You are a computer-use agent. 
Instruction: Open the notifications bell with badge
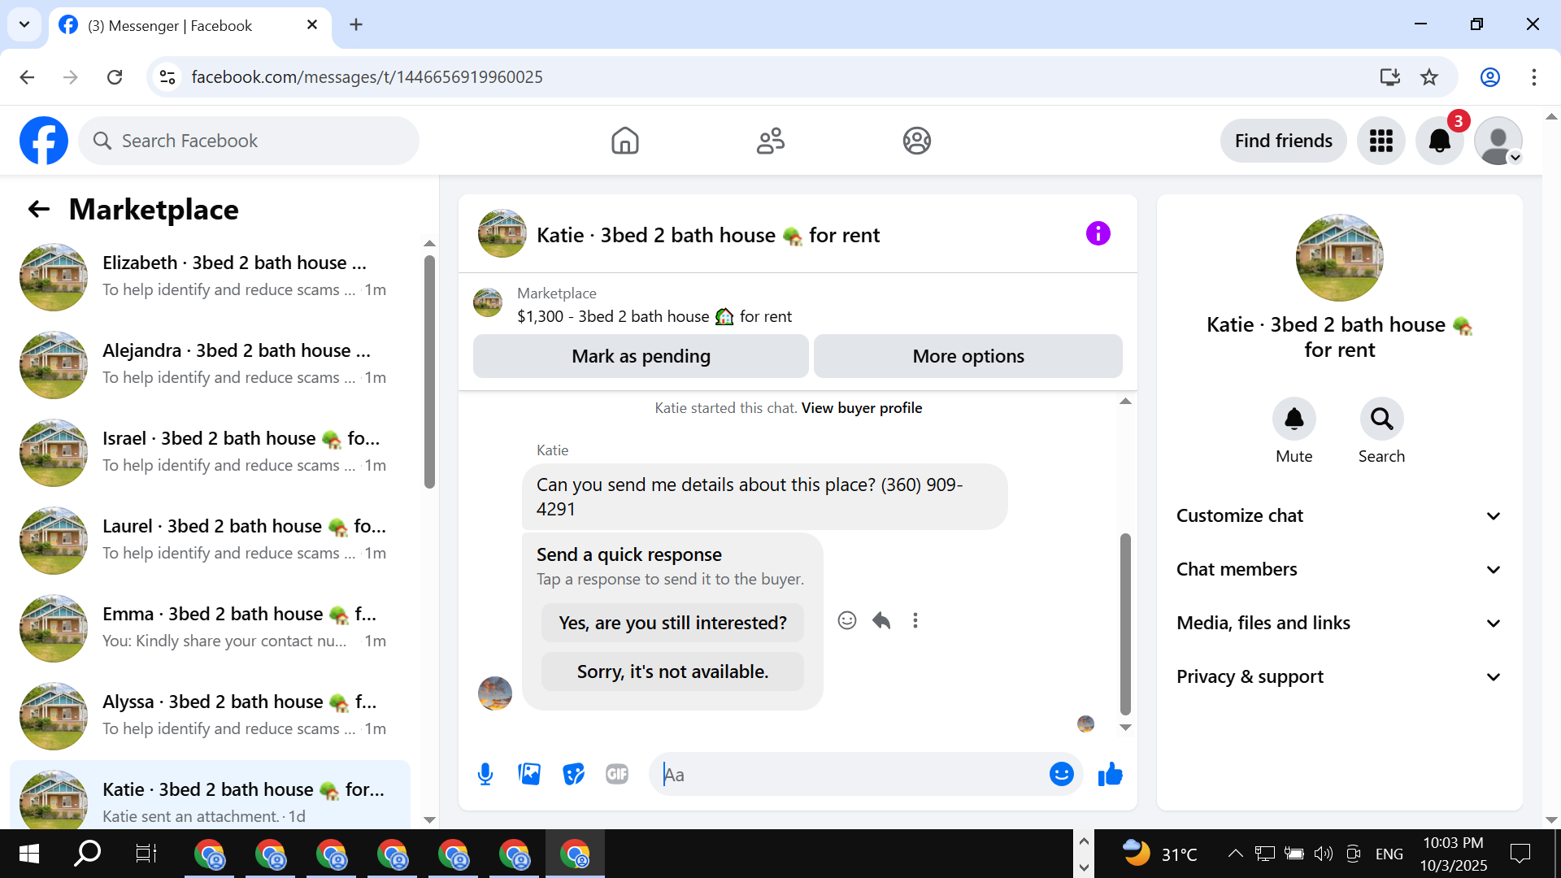tap(1440, 141)
